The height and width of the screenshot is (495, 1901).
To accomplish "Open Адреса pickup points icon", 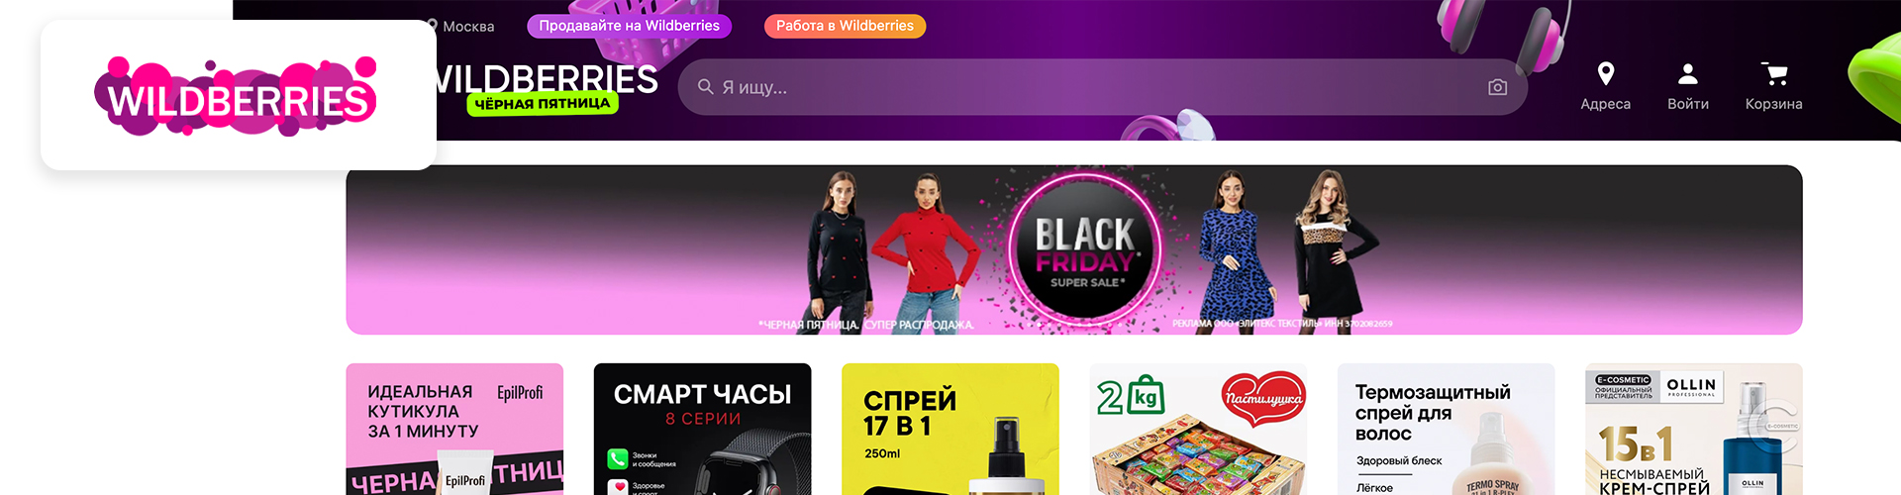I will click(1605, 74).
